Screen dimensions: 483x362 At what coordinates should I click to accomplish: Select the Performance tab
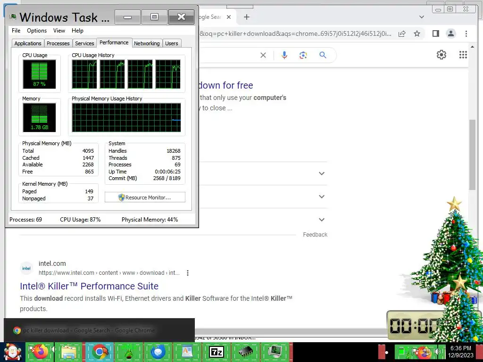pyautogui.click(x=114, y=42)
